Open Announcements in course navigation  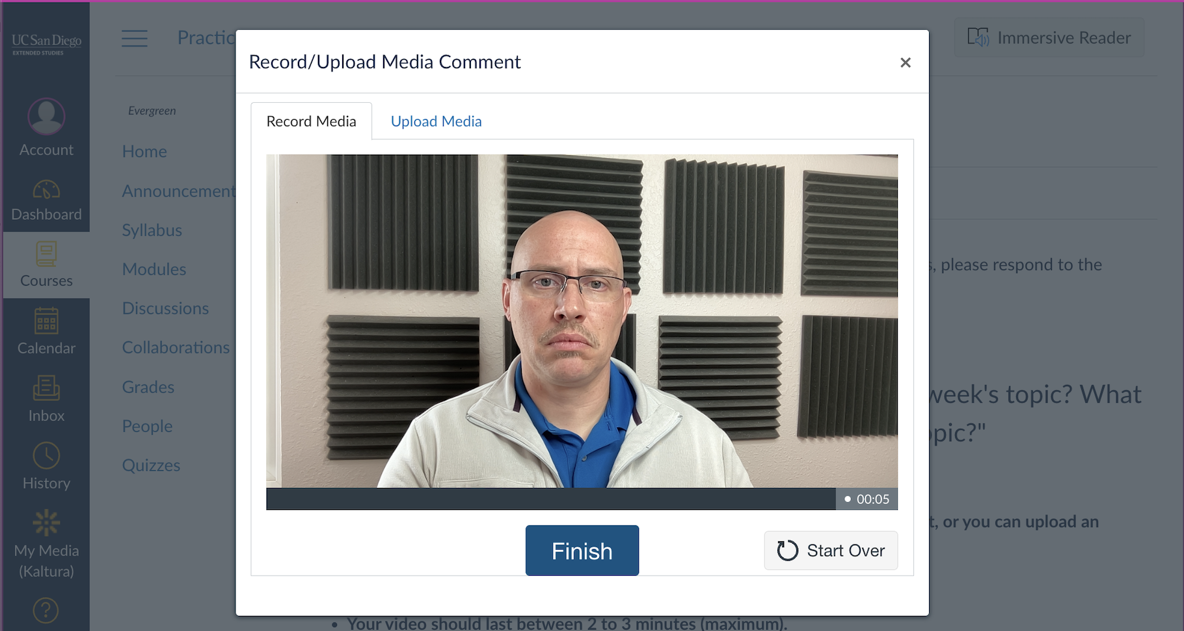click(178, 191)
